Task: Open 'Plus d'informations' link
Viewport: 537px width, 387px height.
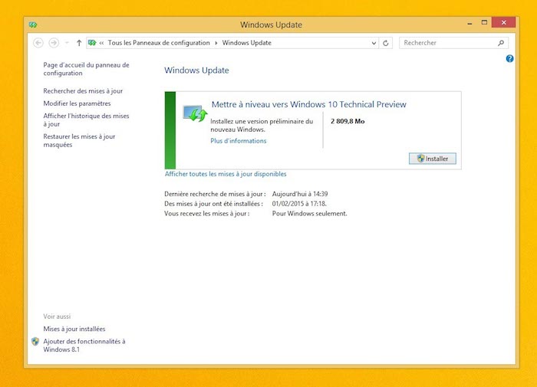Action: (x=239, y=141)
